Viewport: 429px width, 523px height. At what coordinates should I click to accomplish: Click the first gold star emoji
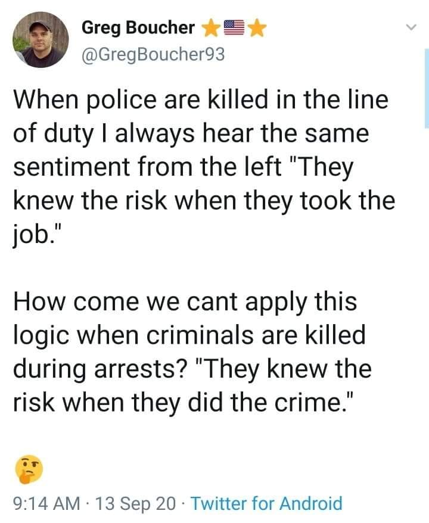210,28
